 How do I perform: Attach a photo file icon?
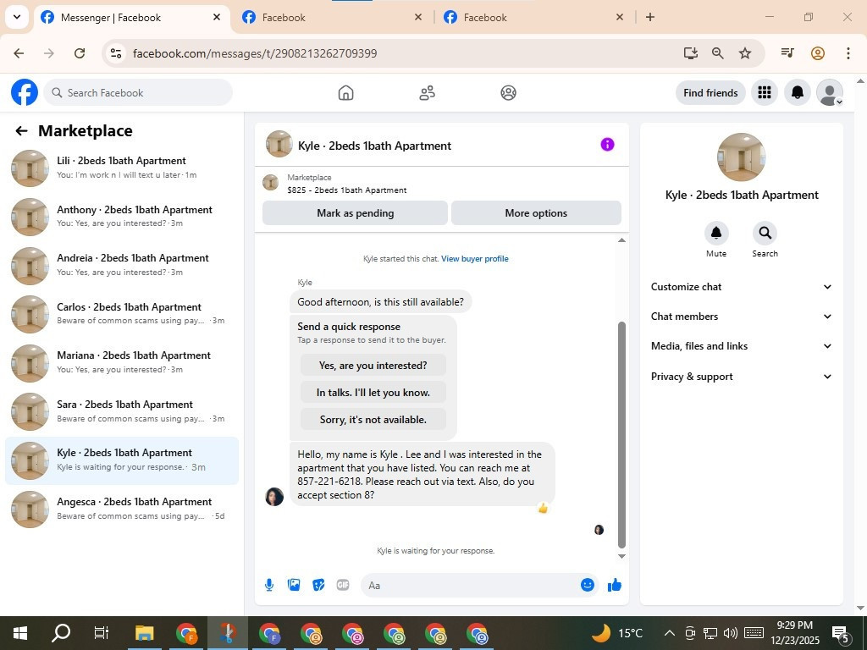[x=294, y=585]
